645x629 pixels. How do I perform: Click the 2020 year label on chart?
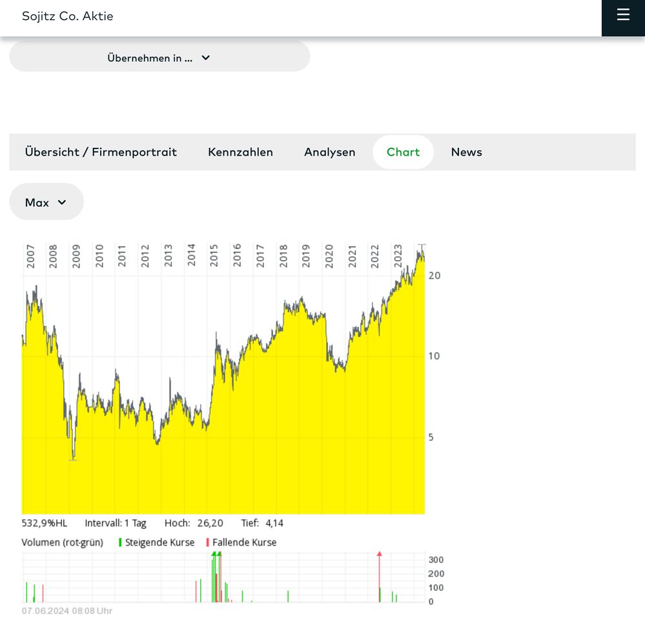[x=329, y=255]
